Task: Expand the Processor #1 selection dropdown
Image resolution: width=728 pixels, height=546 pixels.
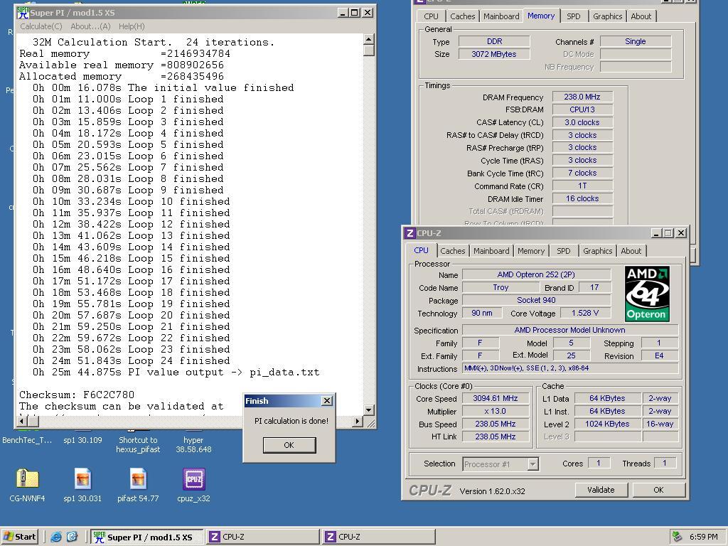Action: tap(533, 464)
